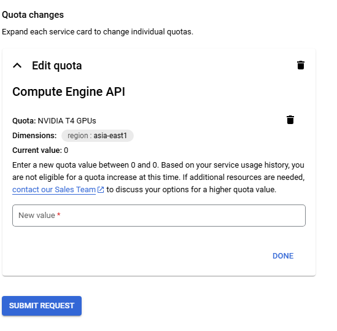Click the Compute Engine API heading

pyautogui.click(x=69, y=92)
